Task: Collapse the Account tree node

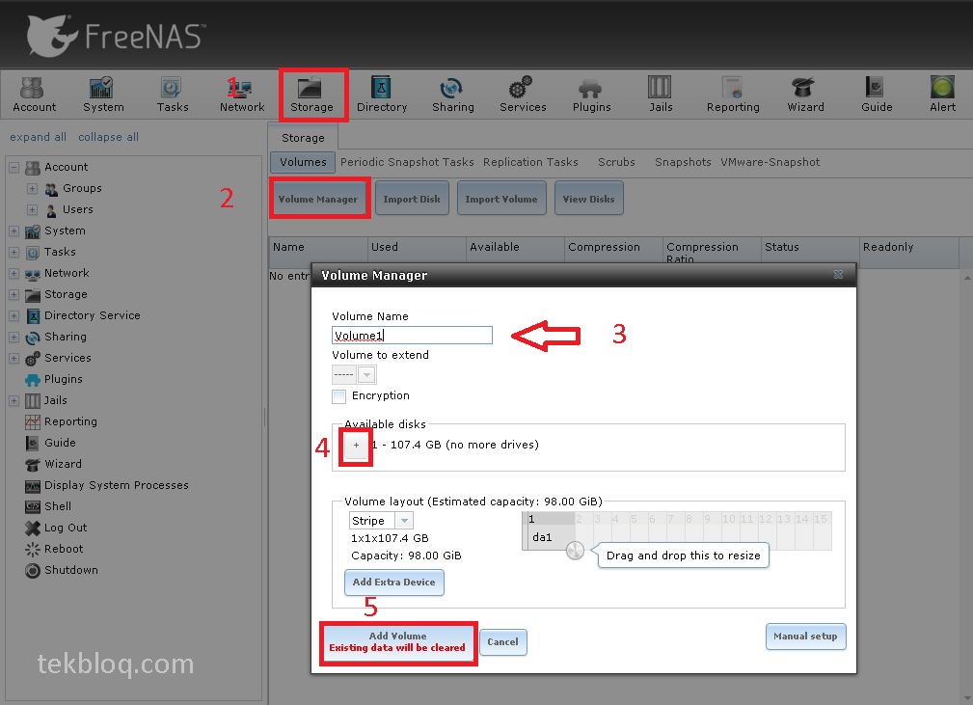Action: click(14, 167)
